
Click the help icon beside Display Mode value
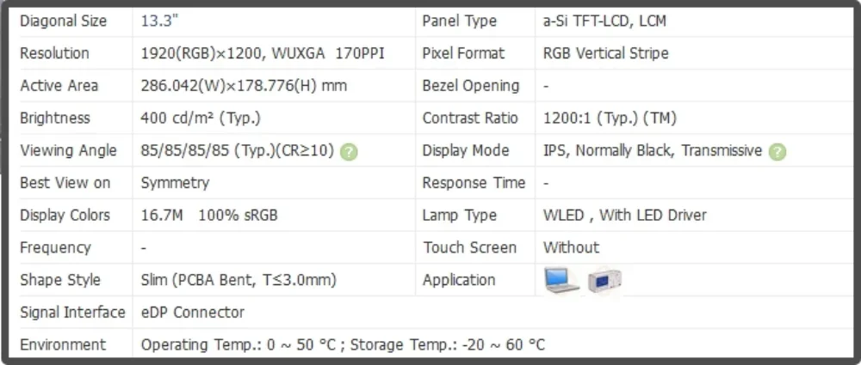777,152
